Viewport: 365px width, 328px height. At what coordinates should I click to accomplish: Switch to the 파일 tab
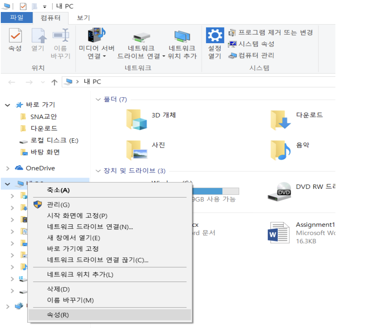click(16, 18)
